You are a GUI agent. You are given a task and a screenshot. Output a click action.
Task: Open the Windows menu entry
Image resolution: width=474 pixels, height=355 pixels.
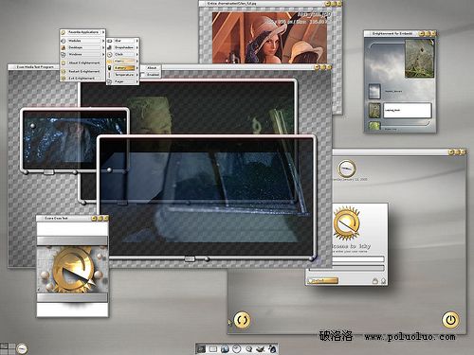82,55
